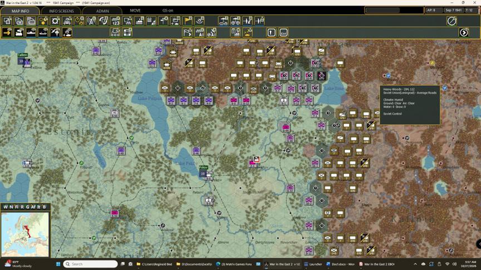
Task: Click the factory AI toolbar icon
Action: [199, 32]
